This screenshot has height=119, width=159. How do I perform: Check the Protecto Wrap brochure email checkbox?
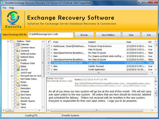click(x=49, y=46)
